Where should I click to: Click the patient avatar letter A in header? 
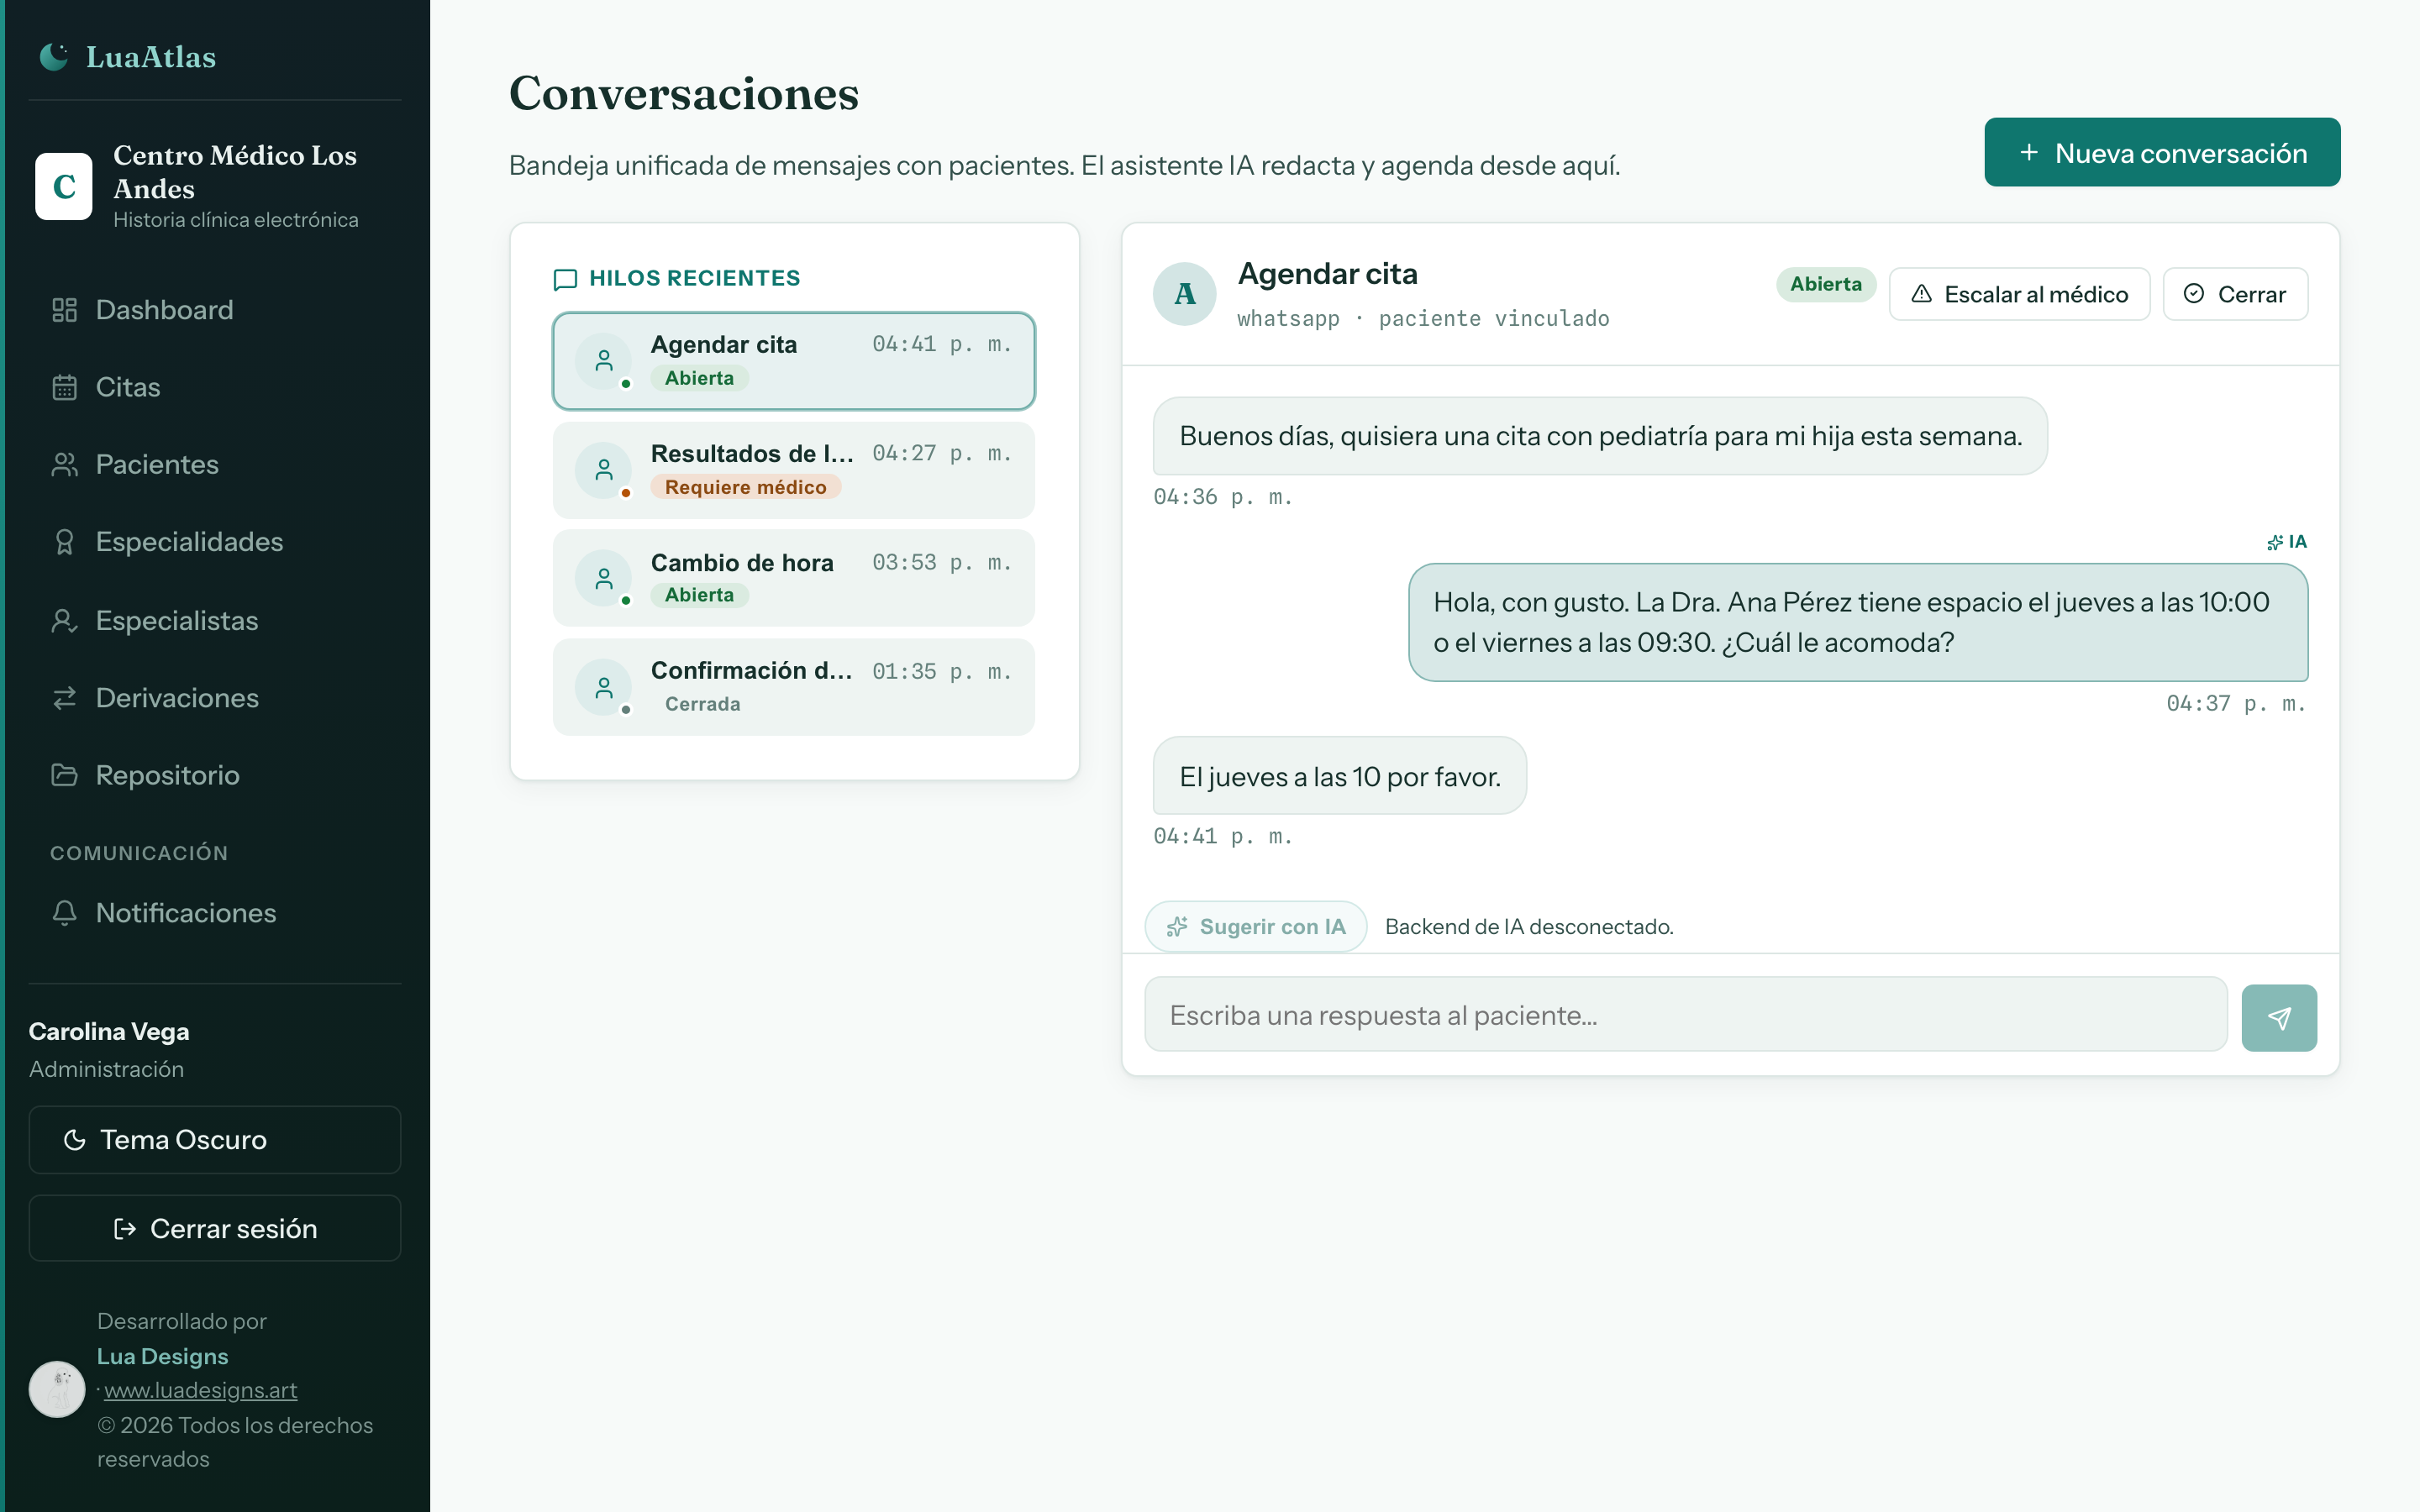click(x=1185, y=294)
